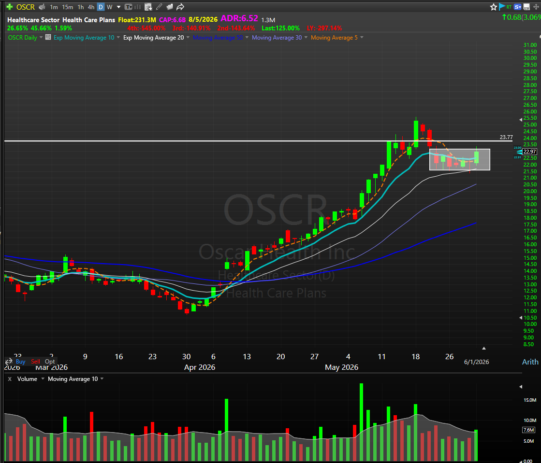This screenshot has height=463, width=541.
Task: Click the floppy disk save icon
Action: point(526,7)
